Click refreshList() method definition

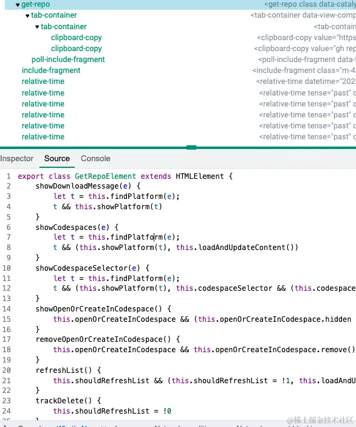63,370
